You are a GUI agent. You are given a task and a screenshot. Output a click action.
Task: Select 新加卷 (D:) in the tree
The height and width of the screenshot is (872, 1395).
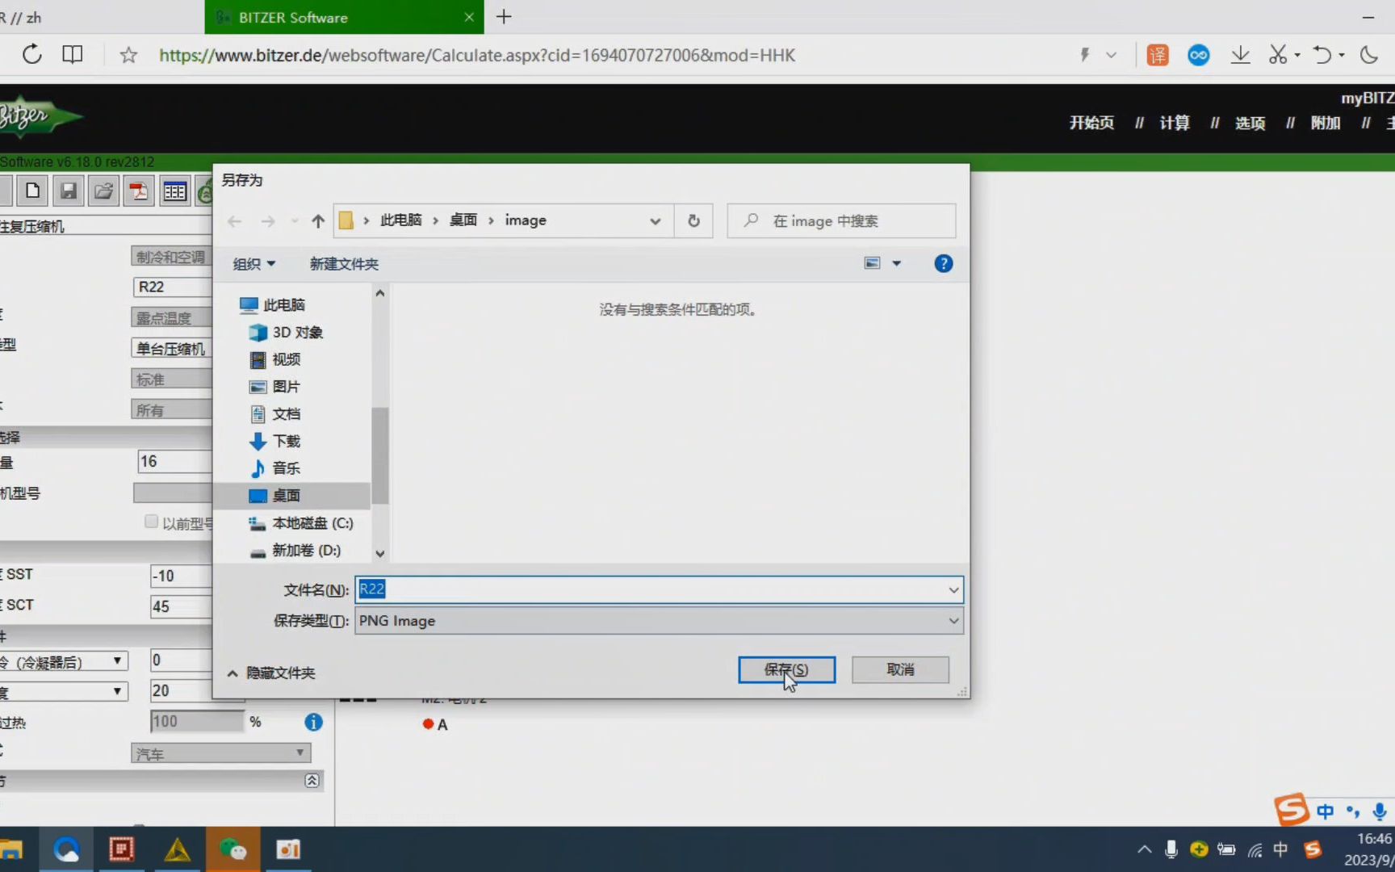[x=295, y=551]
